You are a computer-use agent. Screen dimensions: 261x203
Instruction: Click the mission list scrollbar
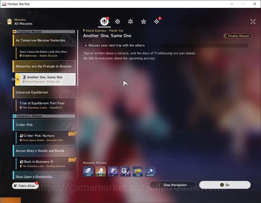[x=78, y=58]
